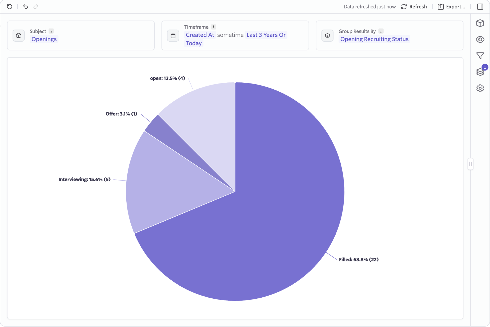Change the timeframe via Last 3 Years Or Today
This screenshot has width=490, height=327.
(266, 35)
